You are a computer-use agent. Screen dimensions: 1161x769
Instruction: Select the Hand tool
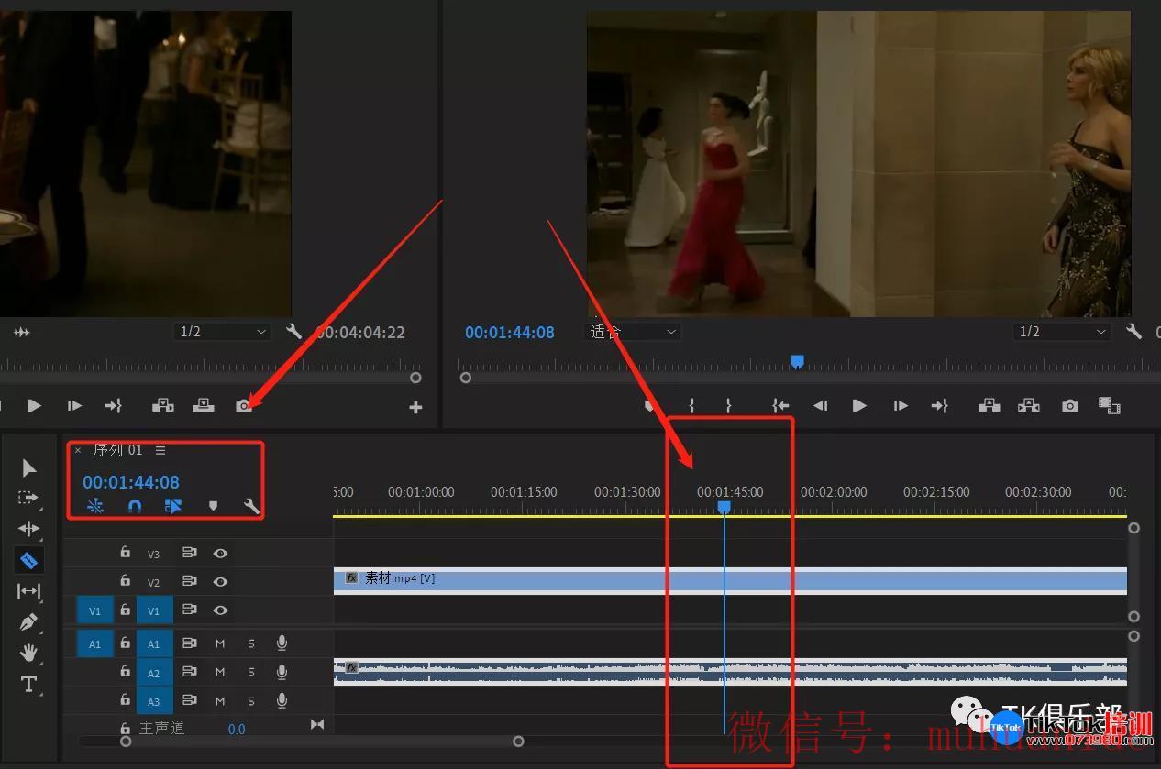pyautogui.click(x=28, y=653)
